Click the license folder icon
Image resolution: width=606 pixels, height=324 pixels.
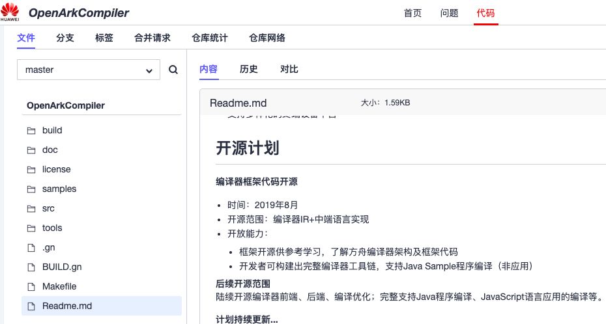coord(31,170)
